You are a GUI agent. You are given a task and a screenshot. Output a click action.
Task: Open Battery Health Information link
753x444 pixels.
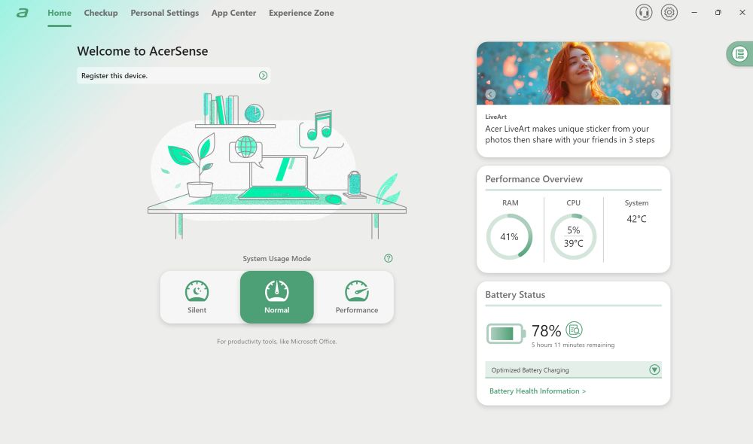[x=538, y=391]
